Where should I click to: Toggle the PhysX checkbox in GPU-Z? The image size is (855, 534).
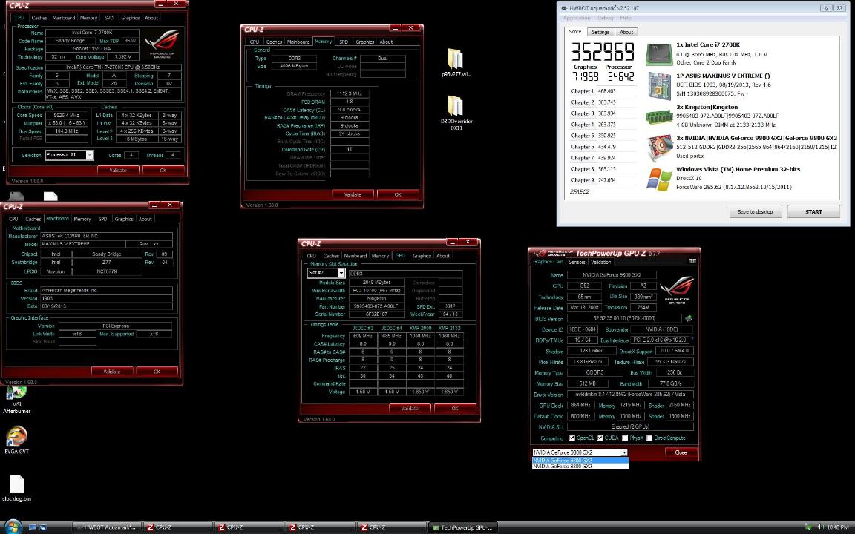(x=625, y=438)
